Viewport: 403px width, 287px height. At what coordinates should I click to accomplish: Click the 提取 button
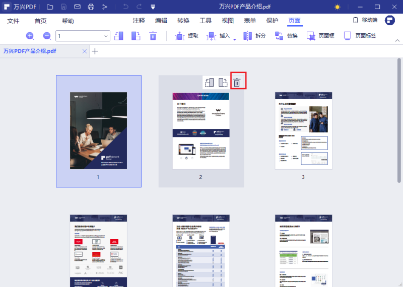tap(186, 36)
